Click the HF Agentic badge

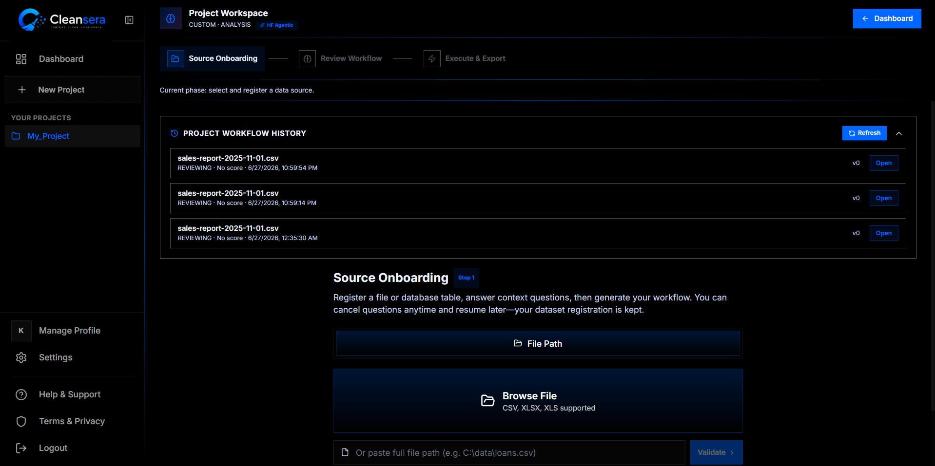(x=277, y=25)
